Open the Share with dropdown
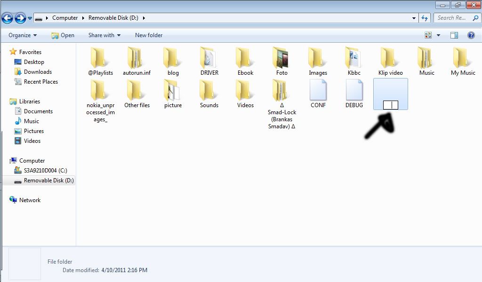 click(104, 35)
